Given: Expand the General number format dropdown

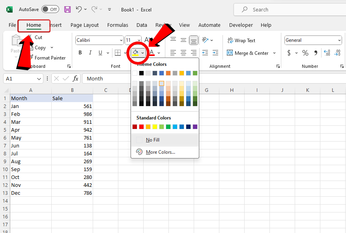Looking at the screenshot, I should click(339, 40).
